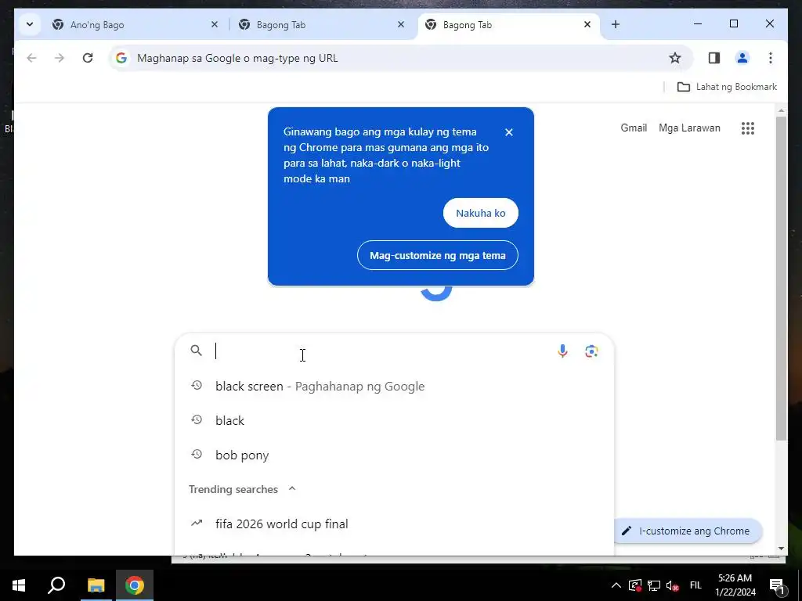This screenshot has height=601, width=802.
Task: Select the black screen search suggestion
Action: 394,387
